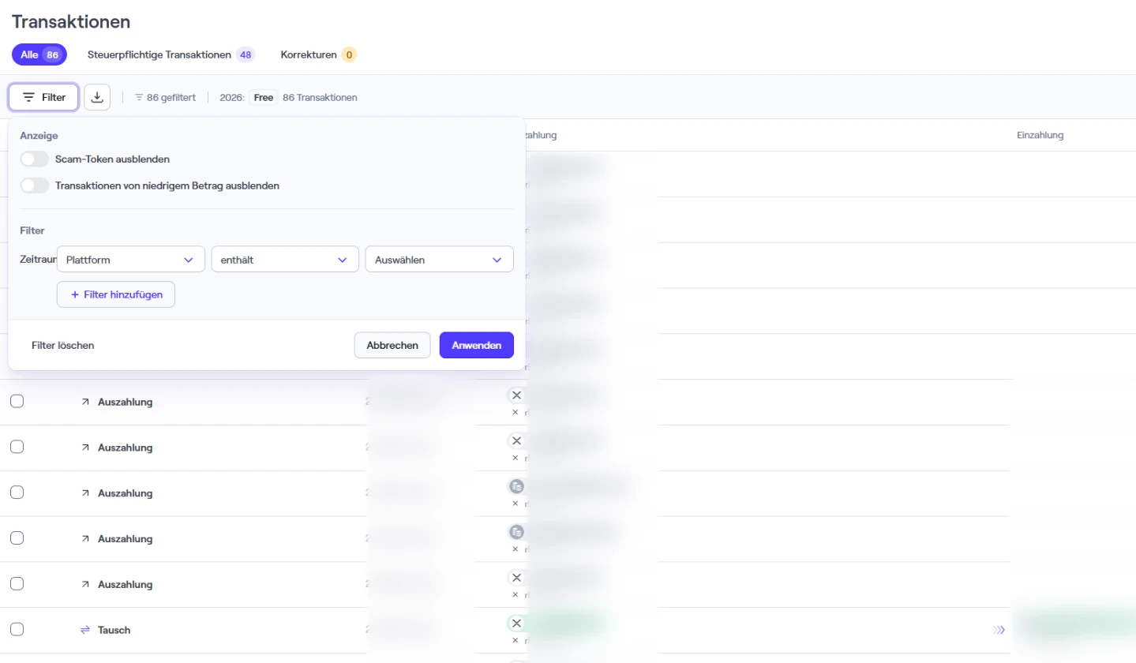Click the Transaktionen page heading
Image resolution: width=1136 pixels, height=663 pixels.
pyautogui.click(x=71, y=22)
